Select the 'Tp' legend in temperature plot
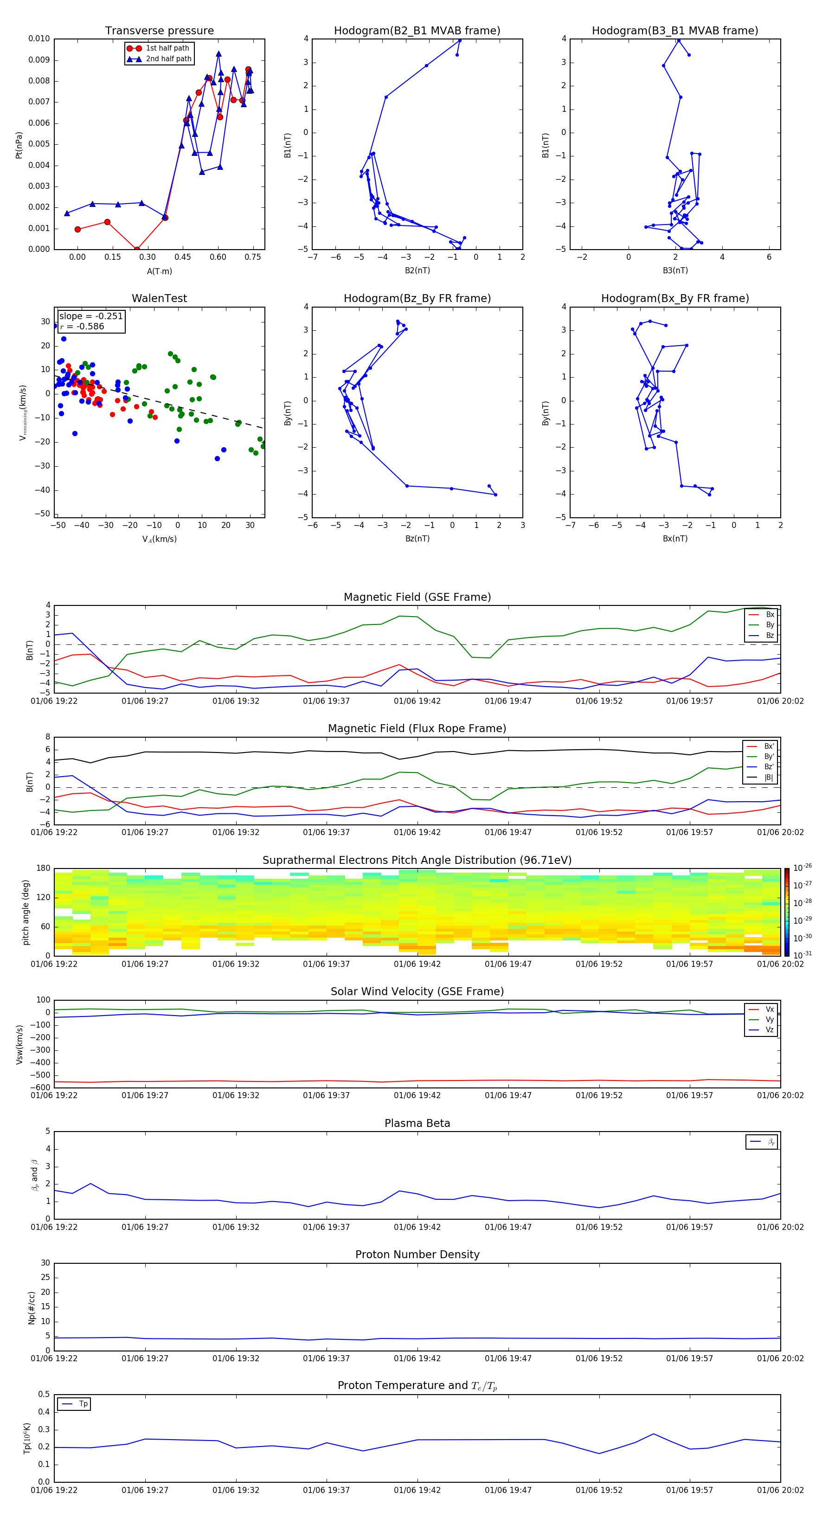 coord(74,1404)
